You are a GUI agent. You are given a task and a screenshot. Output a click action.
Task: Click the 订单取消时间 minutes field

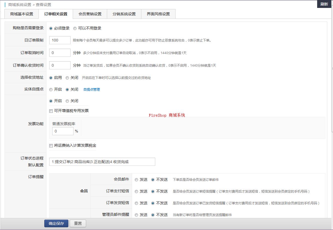click(x=60, y=53)
